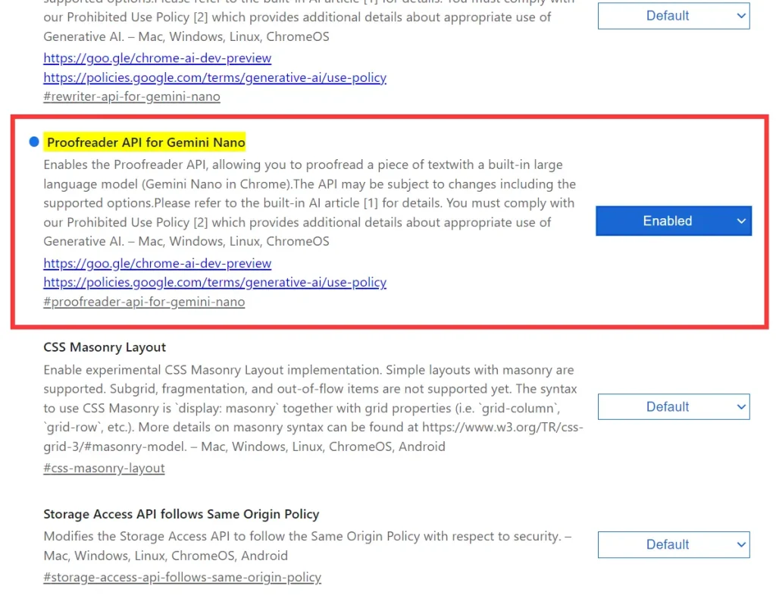Open the CSS Masonry Layout Default dropdown

tap(673, 406)
